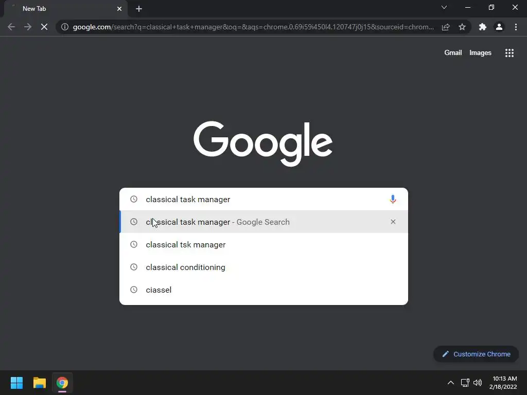Click the clock icon beside 'classical tsk manager'

[134, 244]
